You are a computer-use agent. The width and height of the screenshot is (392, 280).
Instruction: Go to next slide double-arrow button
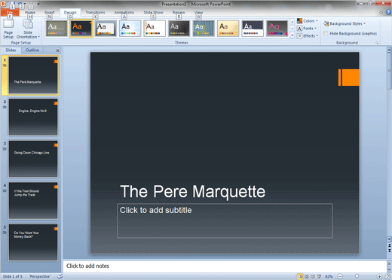coord(389,251)
